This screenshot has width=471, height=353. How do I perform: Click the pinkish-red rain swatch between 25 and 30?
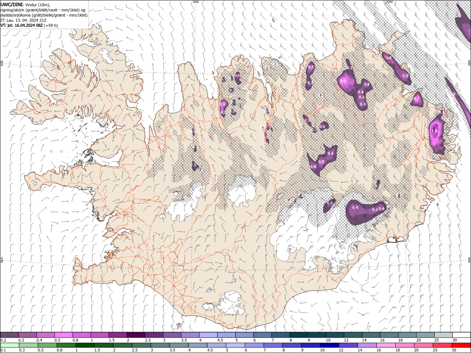tap(442, 345)
